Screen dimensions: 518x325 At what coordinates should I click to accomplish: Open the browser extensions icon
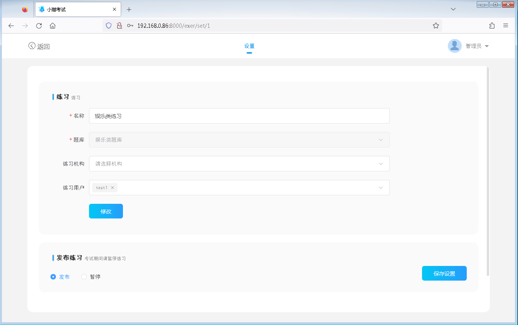[492, 26]
